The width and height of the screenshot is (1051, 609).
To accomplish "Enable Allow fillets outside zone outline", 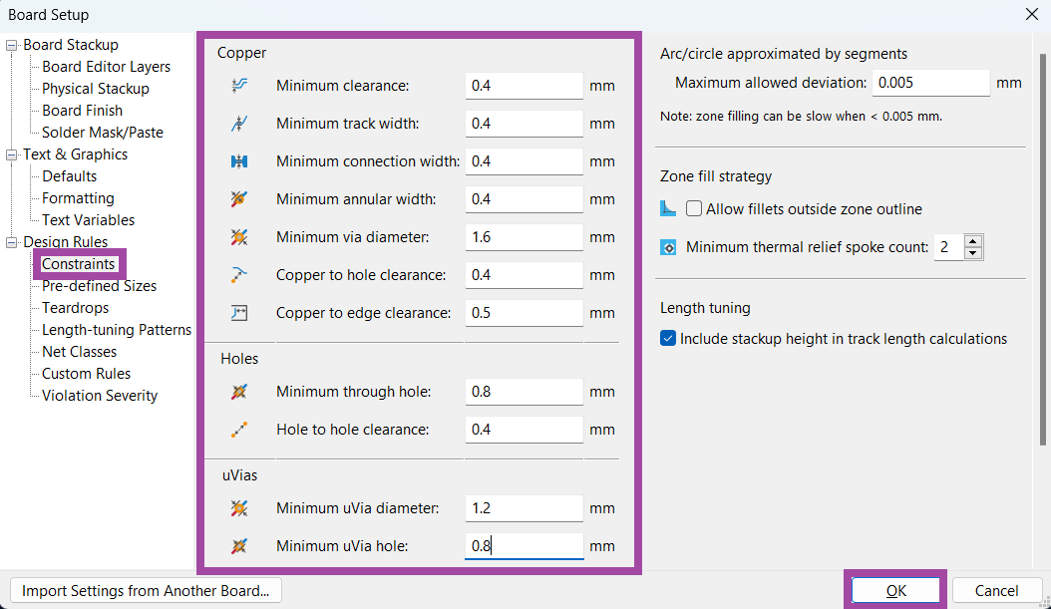I will [694, 209].
